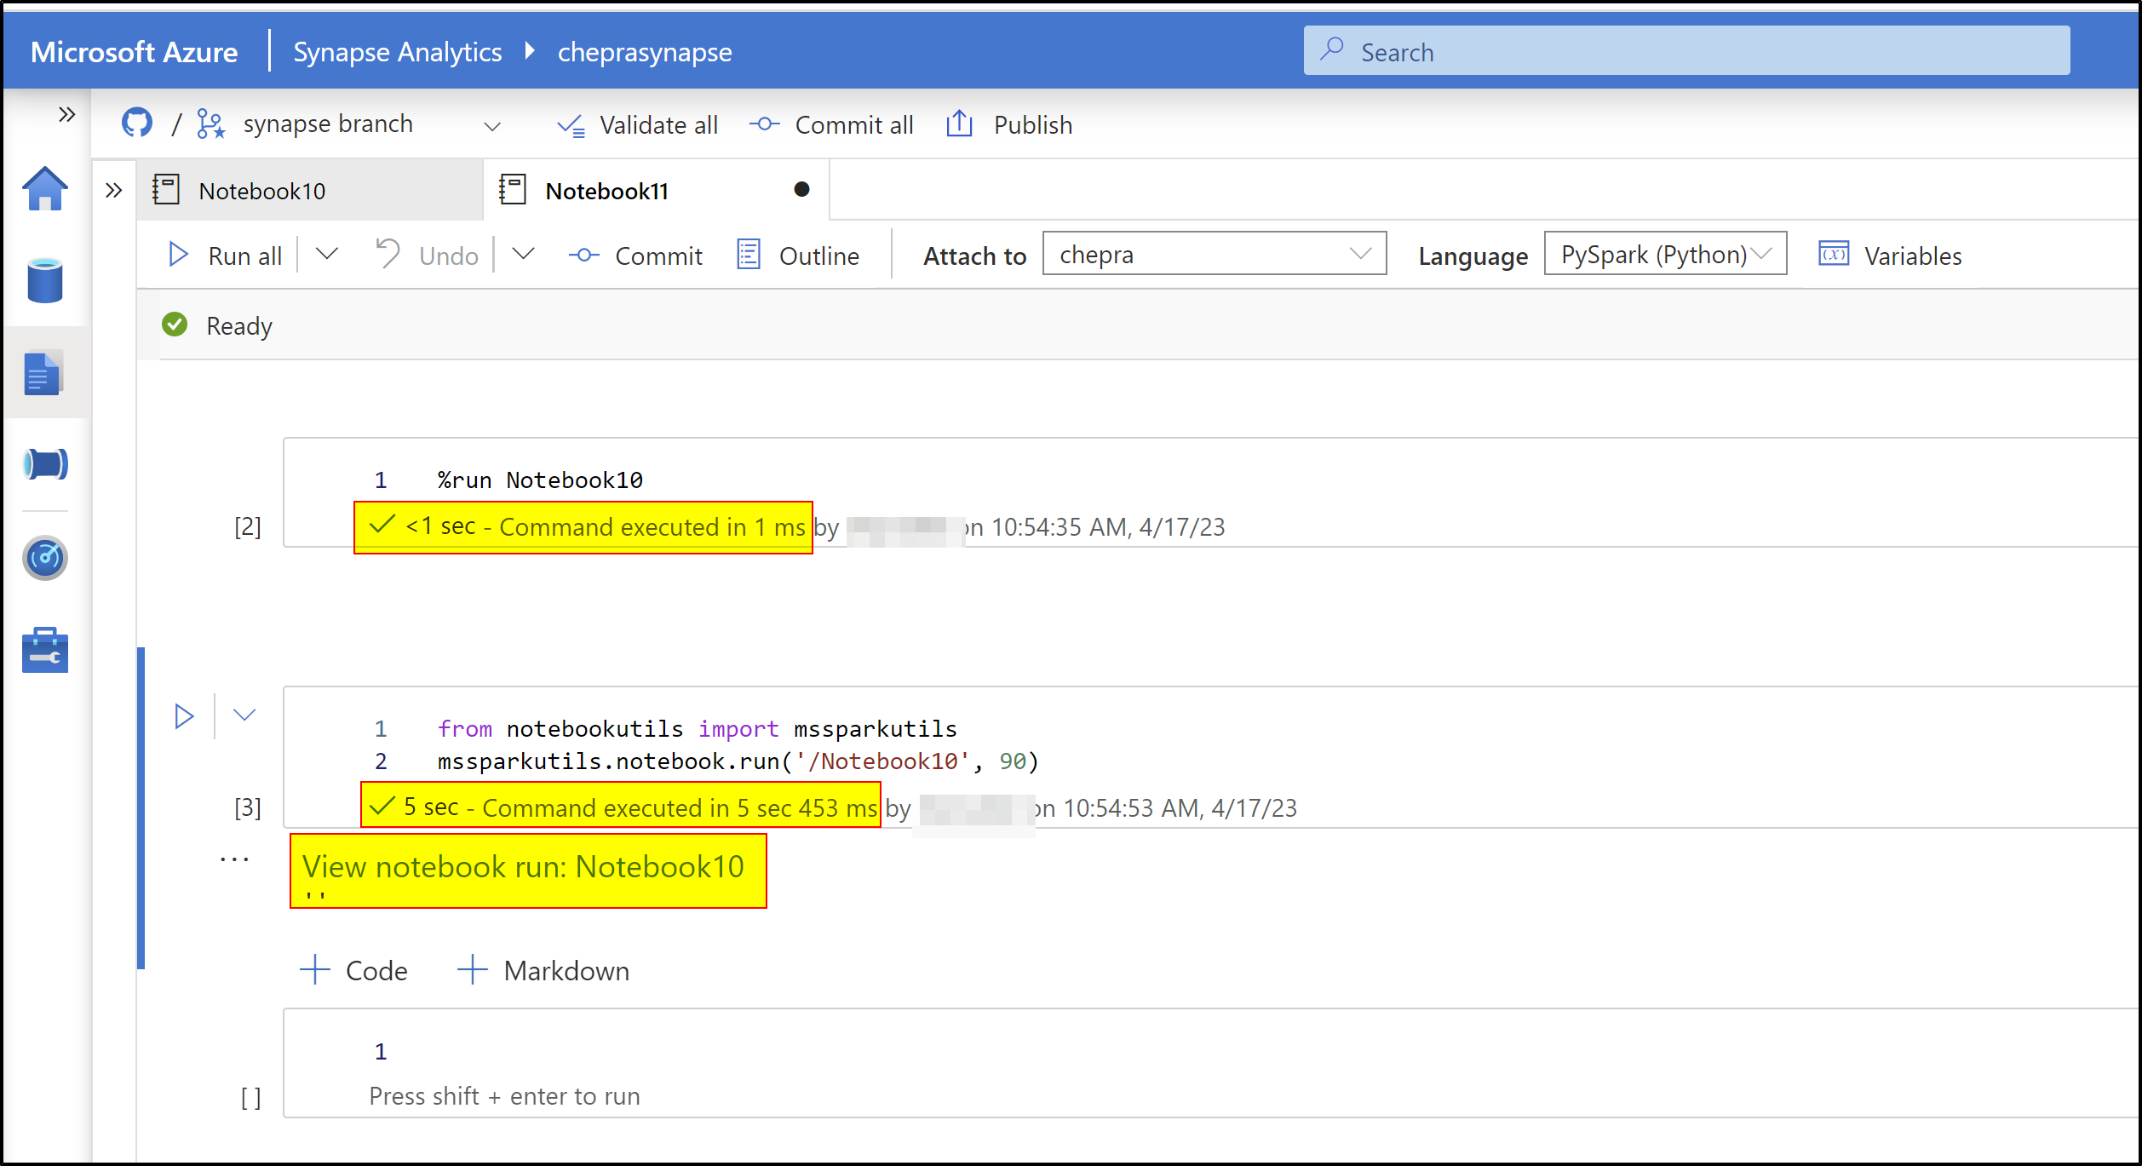
Task: Add a new Code cell
Action: (x=353, y=970)
